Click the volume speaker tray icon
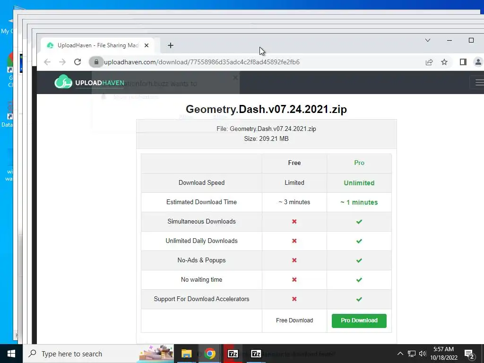Image resolution: width=484 pixels, height=363 pixels. 423,354
